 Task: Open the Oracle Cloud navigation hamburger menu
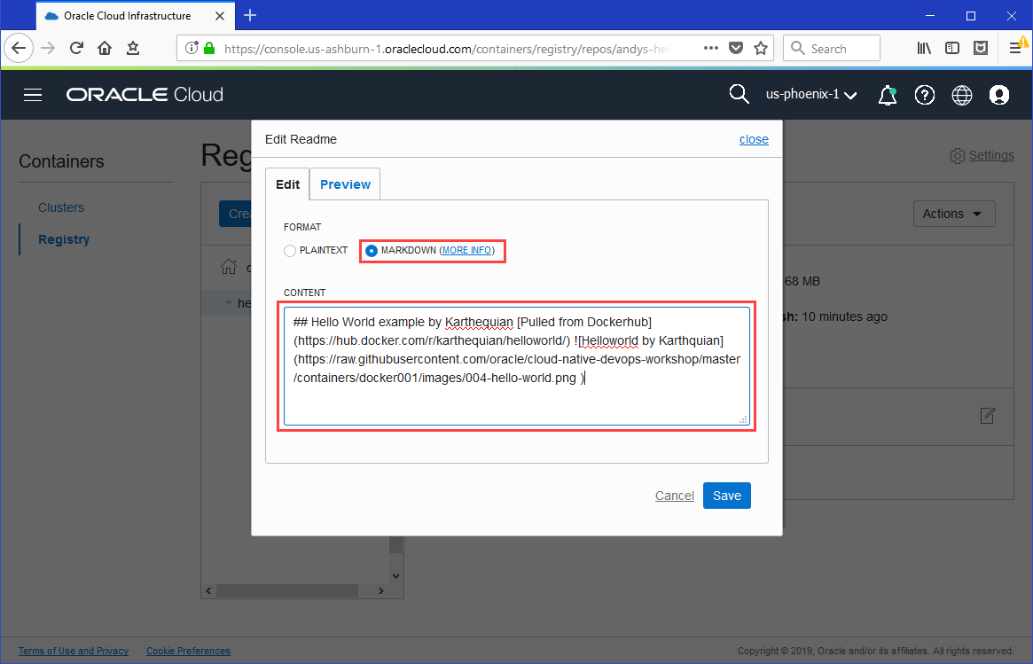pos(33,95)
